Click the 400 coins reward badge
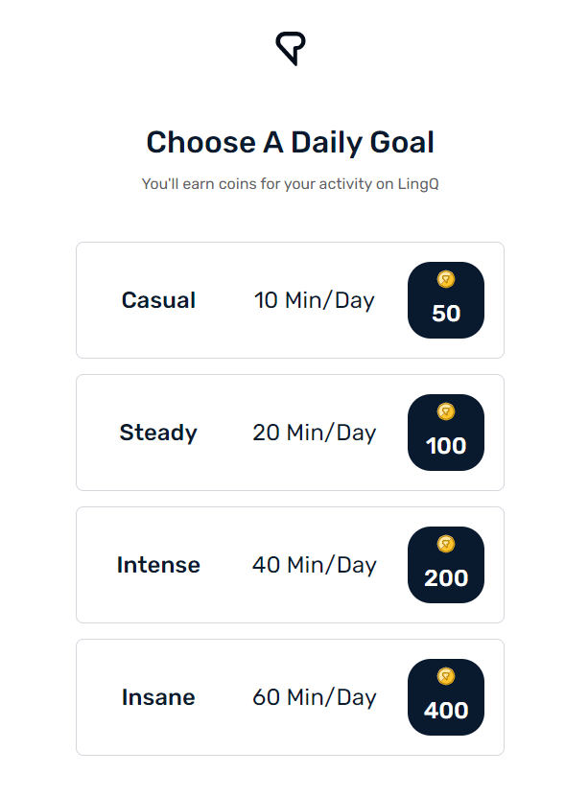Screen dimensions: 565x797 point(446,697)
